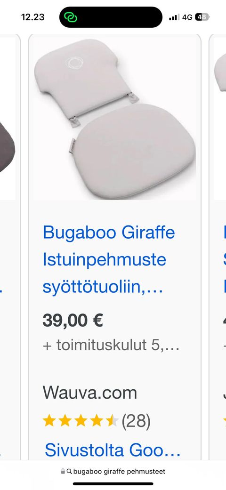Viewport: 226px width, 490px height.
Task: Open the (28) reviews count
Action: (x=136, y=421)
